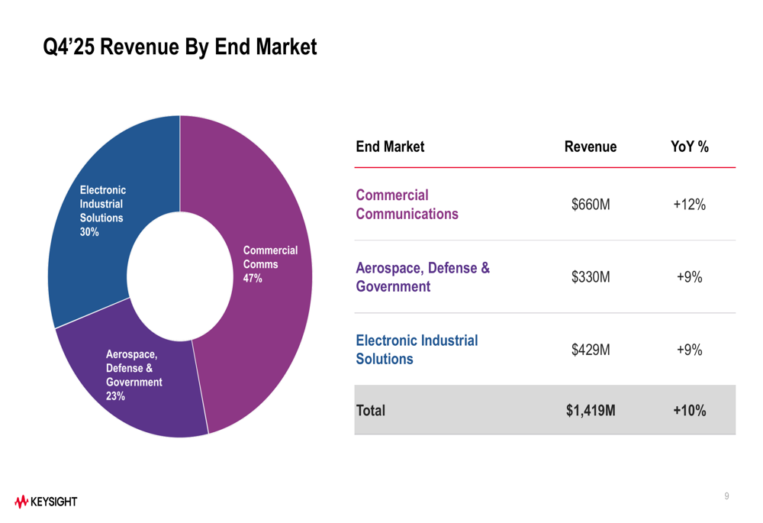Image resolution: width=763 pixels, height=523 pixels.
Task: Click the +12% YoY growth value
Action: pos(689,205)
